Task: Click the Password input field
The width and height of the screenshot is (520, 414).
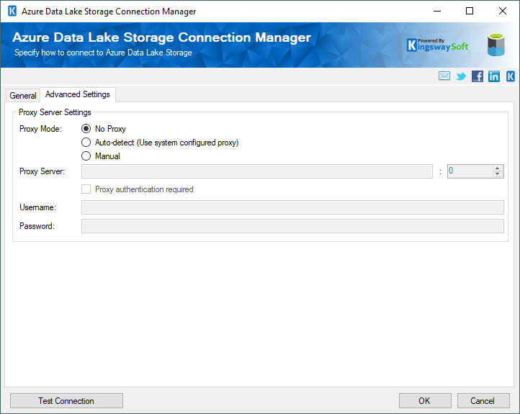Action: [292, 226]
